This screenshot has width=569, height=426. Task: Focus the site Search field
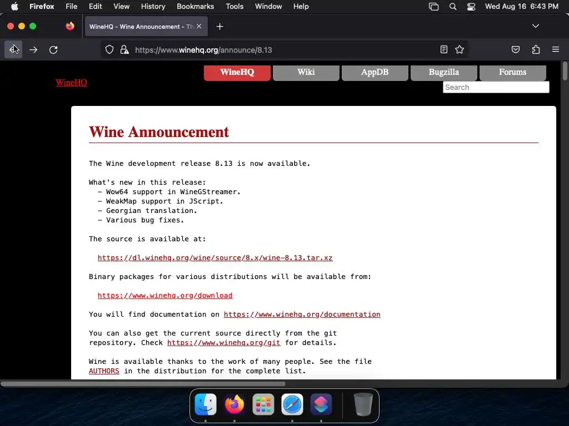point(496,87)
